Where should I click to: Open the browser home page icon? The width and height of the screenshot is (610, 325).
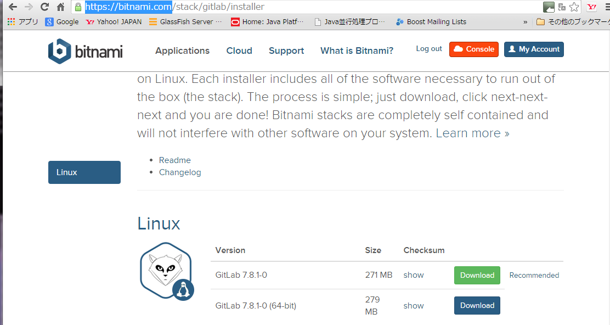[61, 7]
